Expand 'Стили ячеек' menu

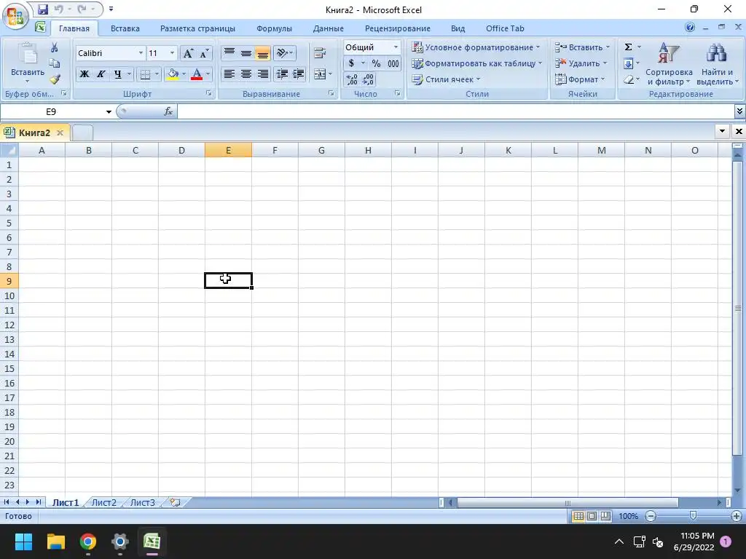click(447, 79)
